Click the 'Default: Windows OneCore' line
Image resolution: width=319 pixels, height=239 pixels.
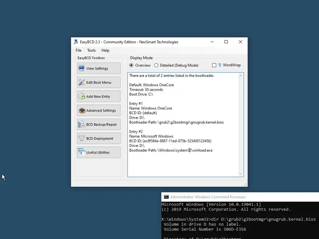[152, 85]
